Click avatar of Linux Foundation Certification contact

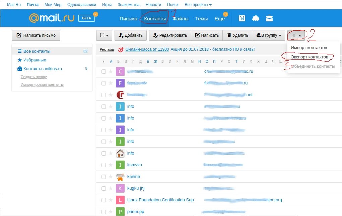pyautogui.click(x=120, y=200)
